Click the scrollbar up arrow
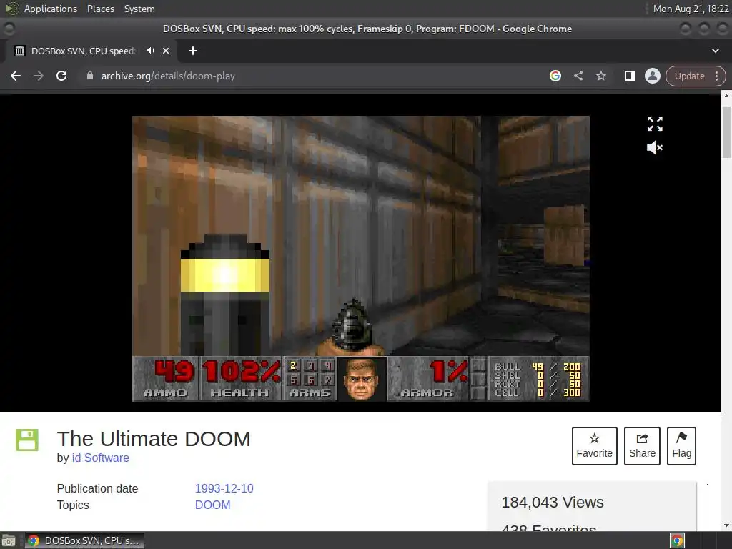Viewport: 732px width, 549px height. coord(726,97)
